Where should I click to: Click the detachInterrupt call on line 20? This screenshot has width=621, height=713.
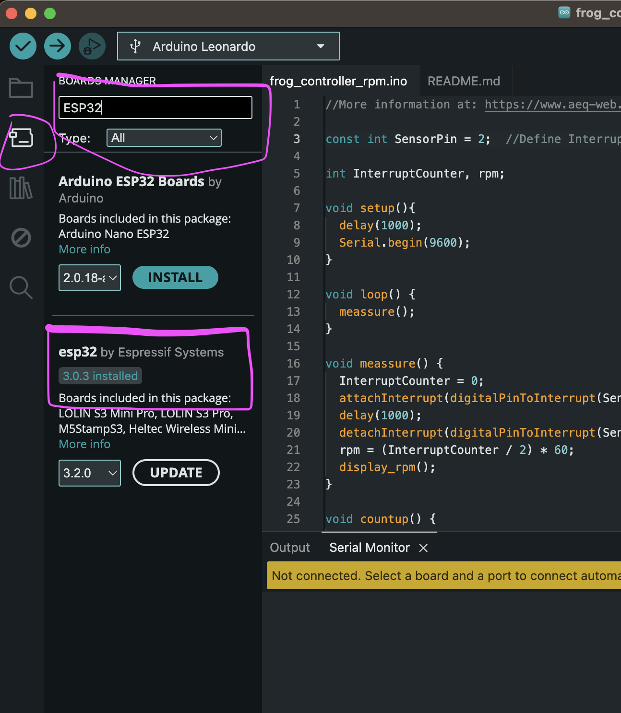coord(480,433)
